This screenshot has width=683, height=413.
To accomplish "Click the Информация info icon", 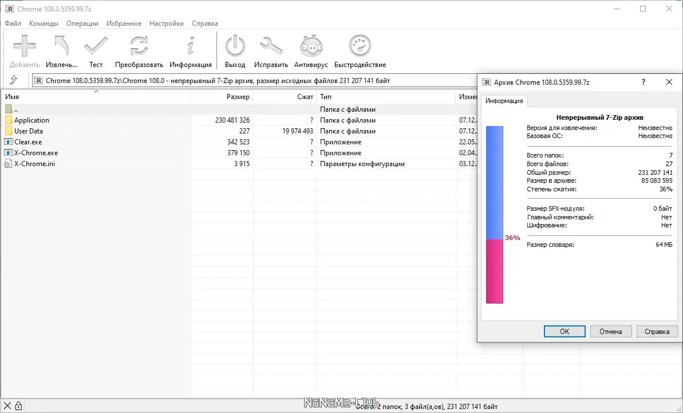I will pyautogui.click(x=191, y=46).
